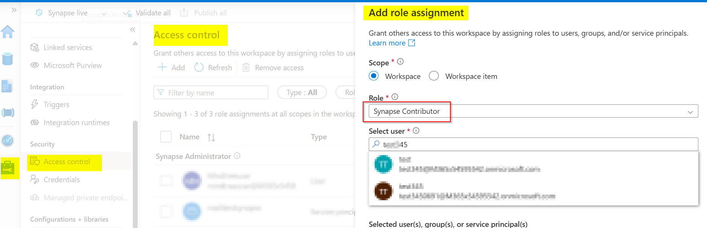Open the Monitor hub gauge icon
The width and height of the screenshot is (707, 228).
point(8,140)
